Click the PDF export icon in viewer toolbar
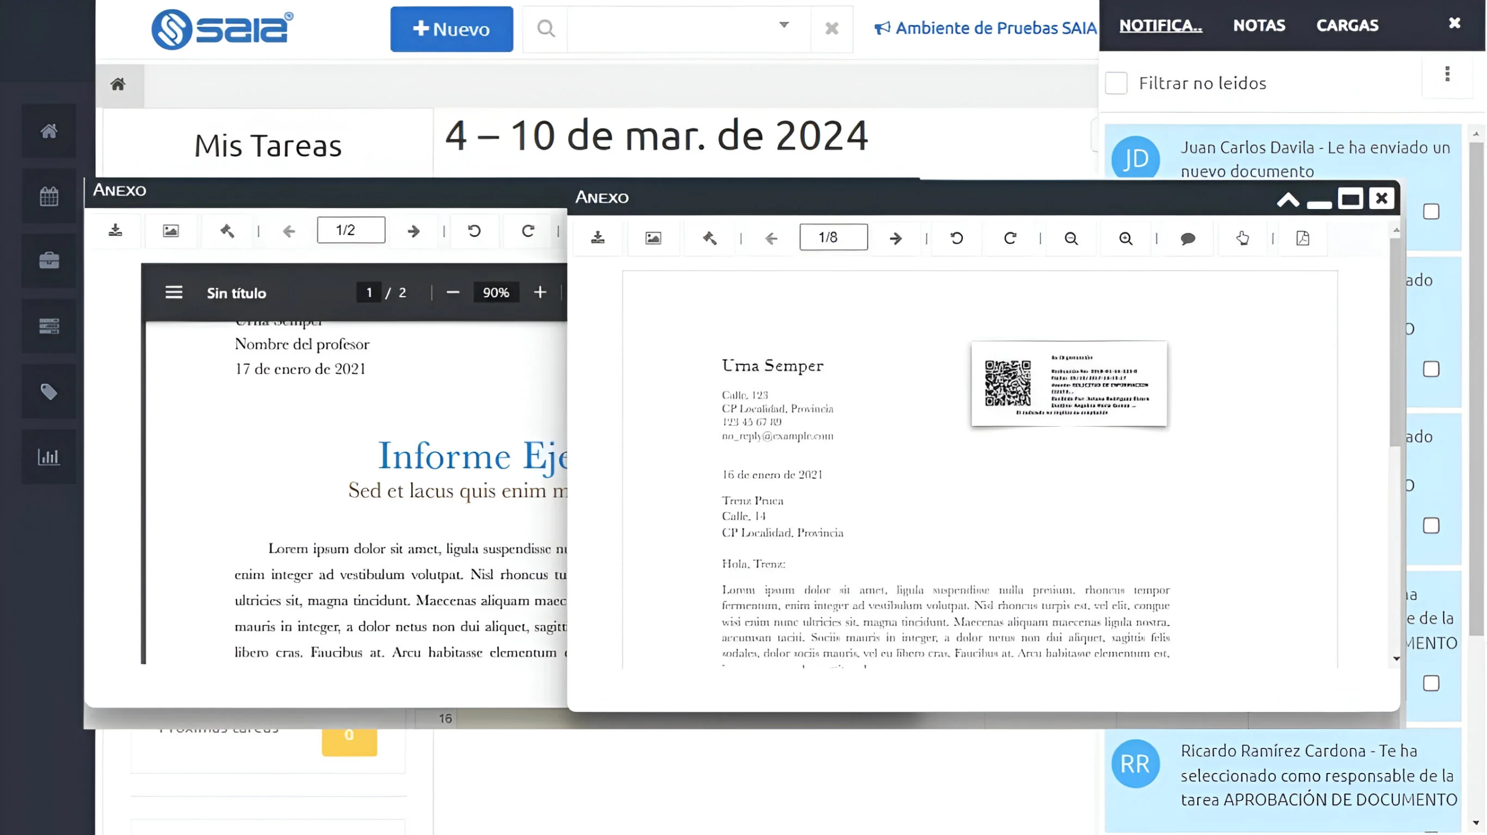The image size is (1487, 835). [x=1302, y=238]
